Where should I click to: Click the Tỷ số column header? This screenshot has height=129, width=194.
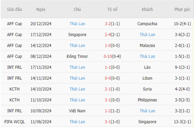pos(112,9)
